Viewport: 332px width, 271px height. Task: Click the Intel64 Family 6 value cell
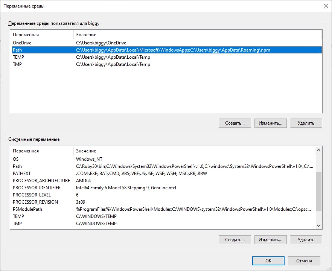[x=126, y=188]
